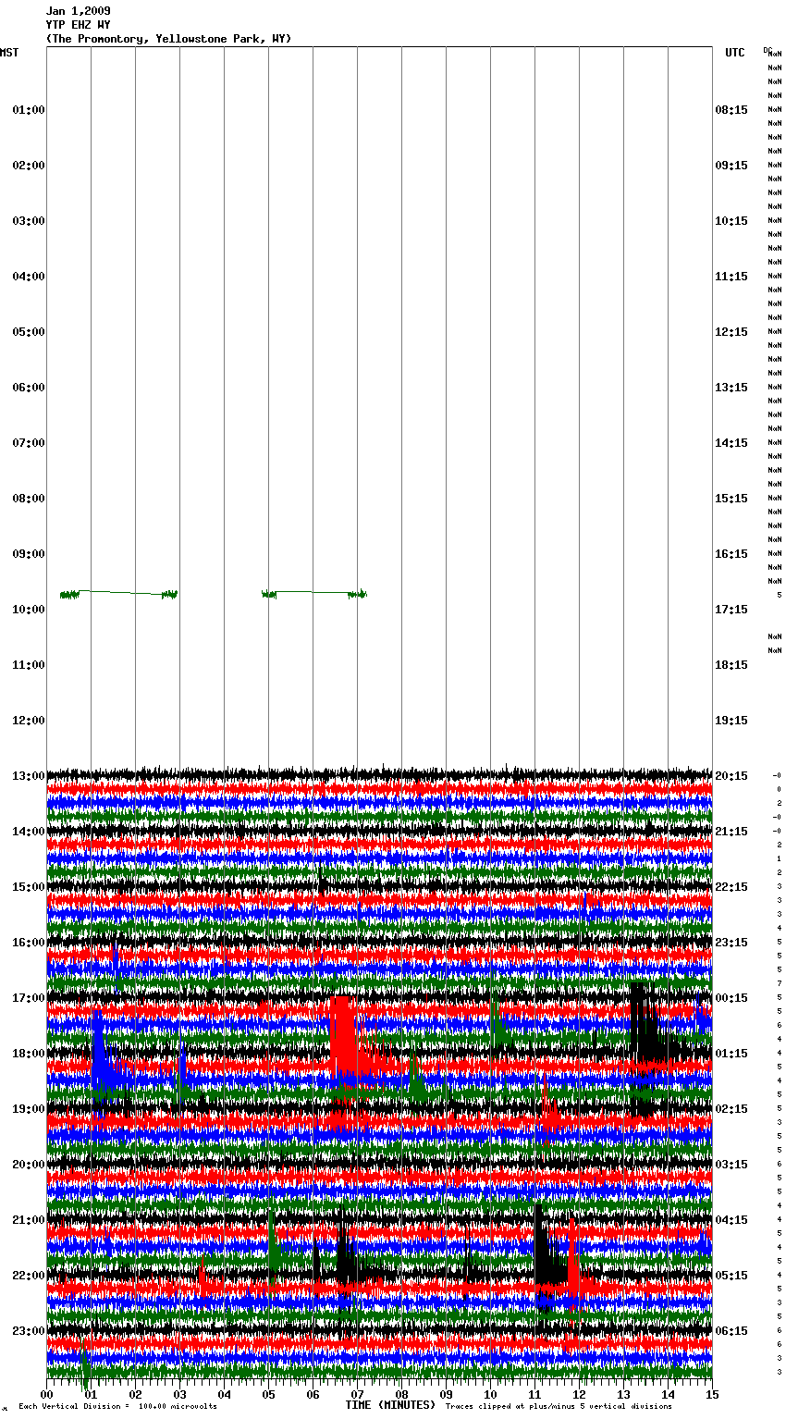
Task: Click the minute 00 tick label
Action: (47, 1394)
